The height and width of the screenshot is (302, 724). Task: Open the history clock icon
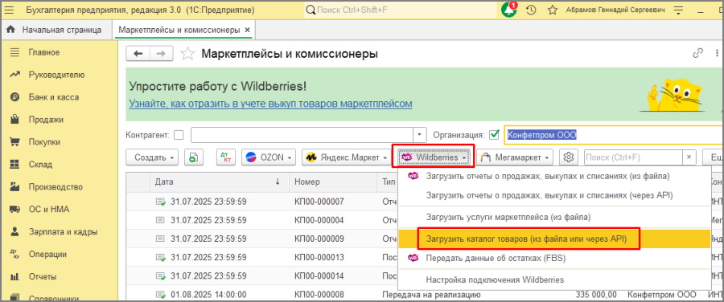tap(531, 10)
